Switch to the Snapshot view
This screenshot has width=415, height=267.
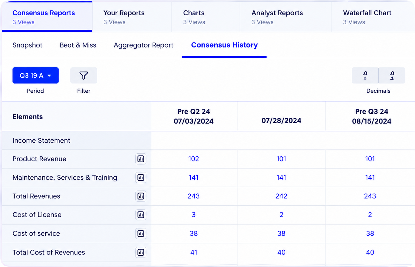tap(27, 45)
